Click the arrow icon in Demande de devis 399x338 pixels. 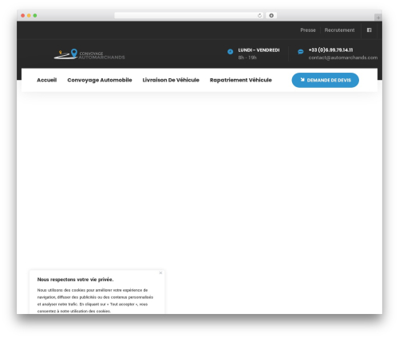[x=302, y=80]
